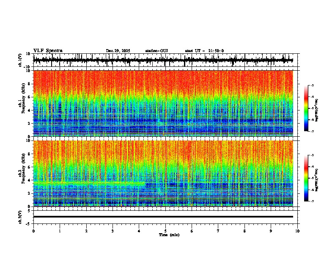
Task: Click the "9" tick label on the time axis
Action: click(x=271, y=231)
